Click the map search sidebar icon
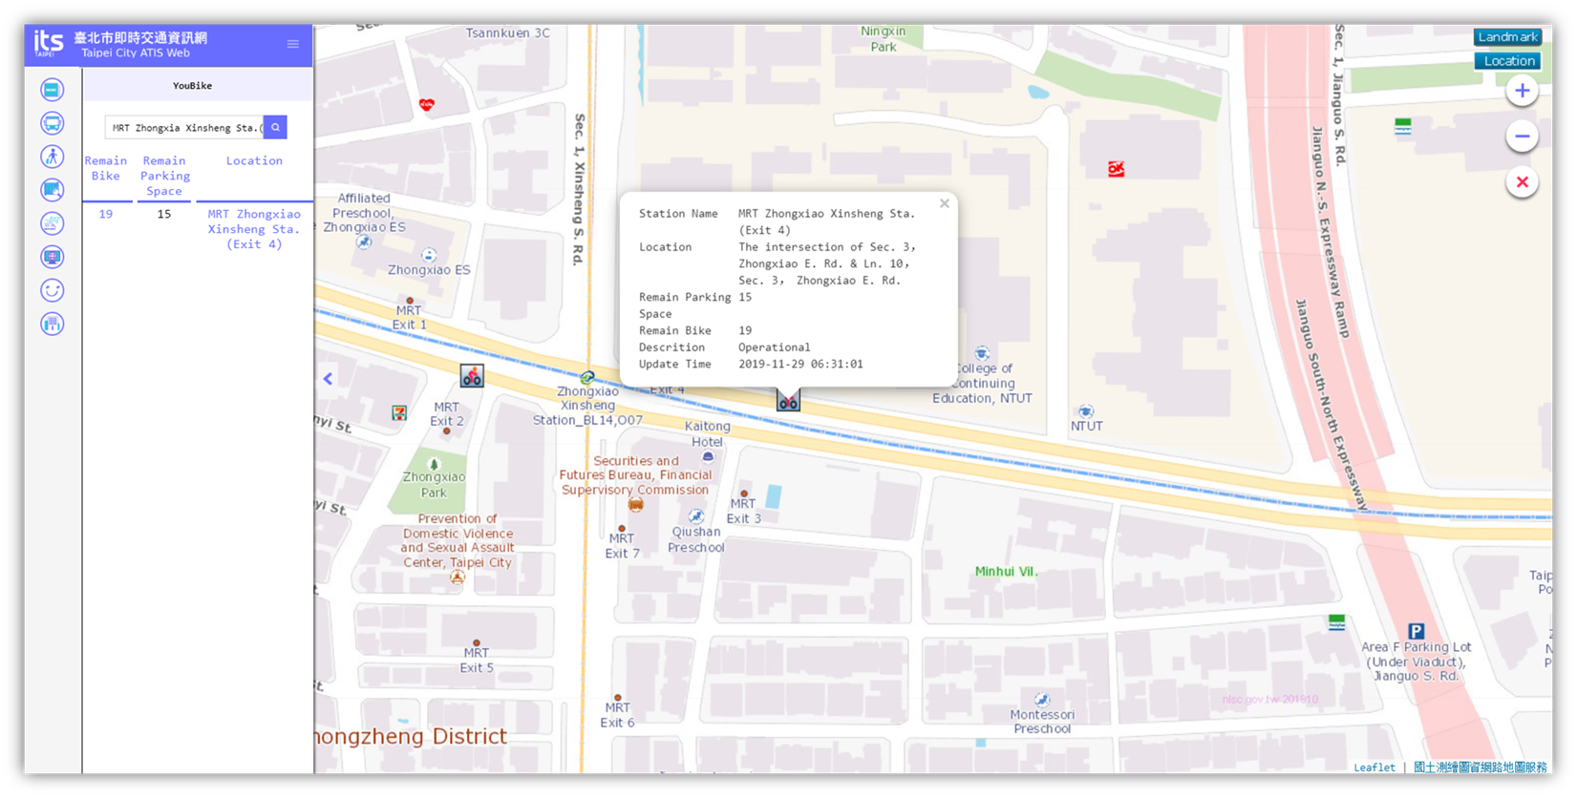 pos(53,190)
